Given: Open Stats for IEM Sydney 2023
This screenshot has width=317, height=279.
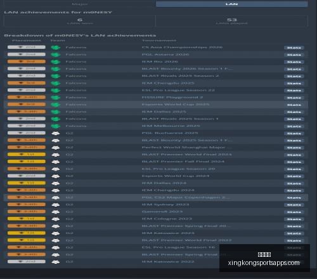Looking at the screenshot, I should 294,205.
